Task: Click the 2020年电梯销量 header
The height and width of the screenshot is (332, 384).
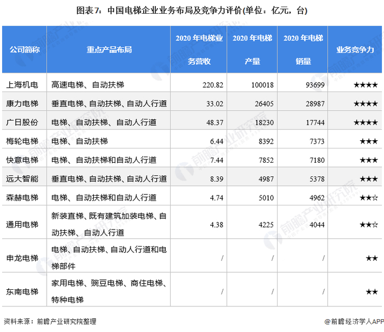Action: 303,50
